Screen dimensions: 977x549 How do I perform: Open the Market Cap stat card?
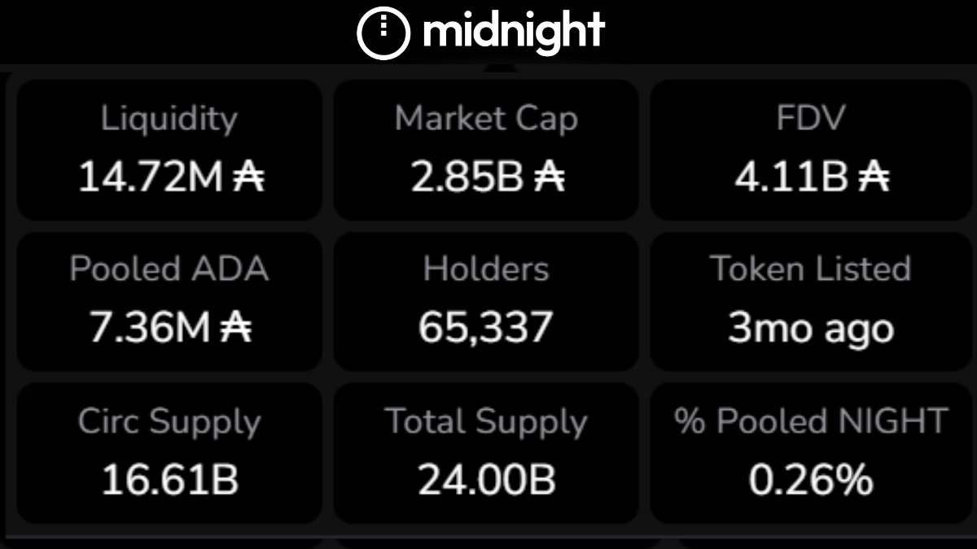click(486, 150)
